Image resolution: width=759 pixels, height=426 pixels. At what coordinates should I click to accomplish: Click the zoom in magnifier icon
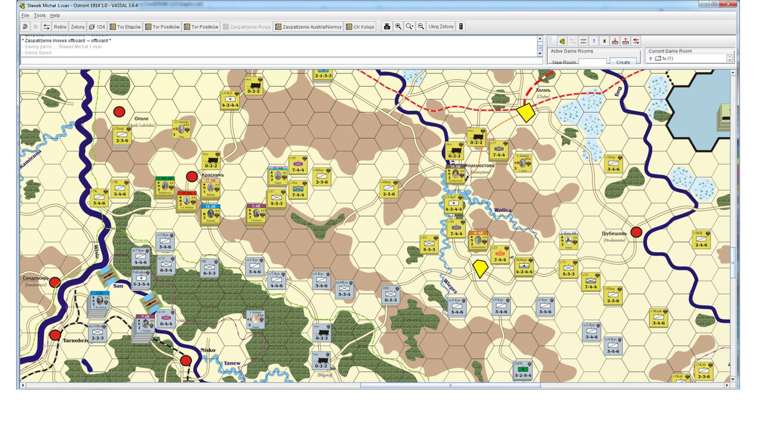(x=398, y=27)
